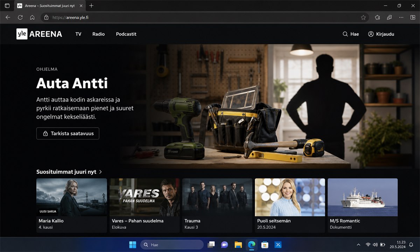Click the Puoli seitsemän title text

pyautogui.click(x=274, y=221)
